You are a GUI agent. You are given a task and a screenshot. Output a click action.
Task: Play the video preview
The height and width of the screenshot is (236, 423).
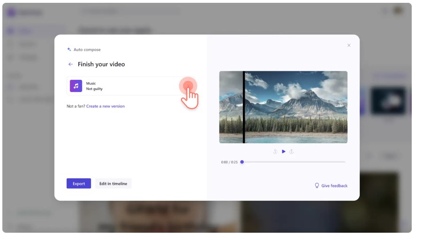coord(284,152)
